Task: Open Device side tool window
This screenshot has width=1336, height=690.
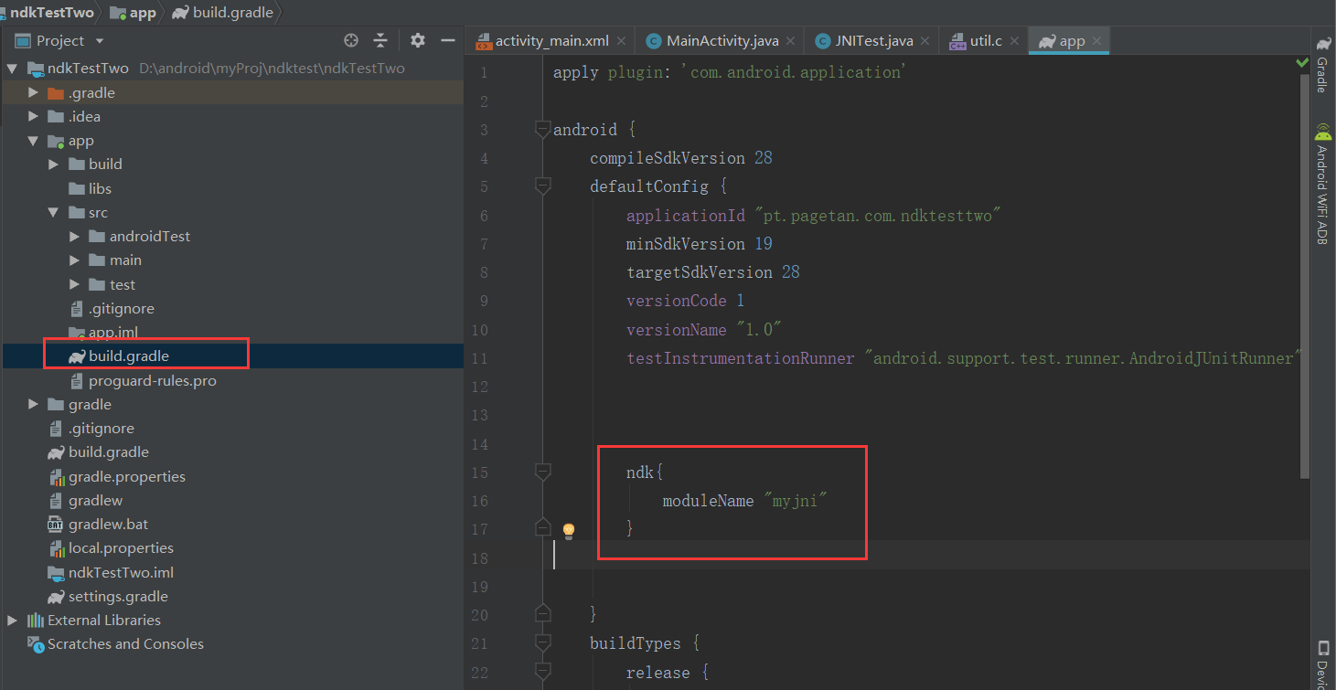Action: (1323, 665)
